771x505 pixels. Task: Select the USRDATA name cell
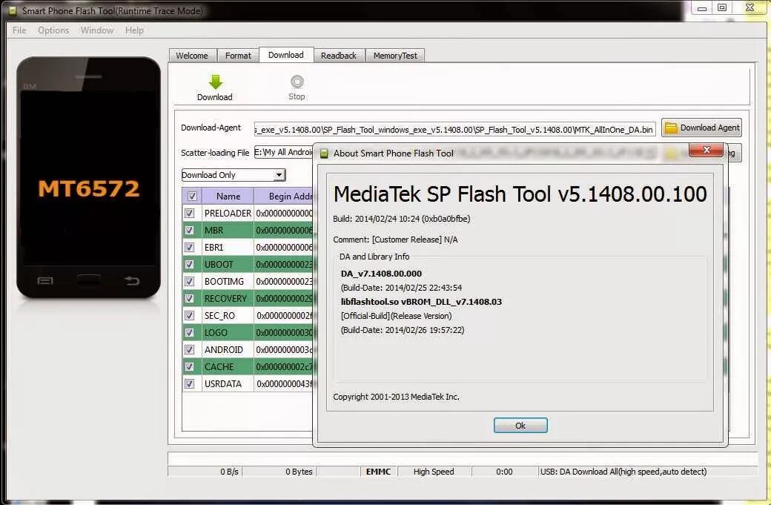228,383
